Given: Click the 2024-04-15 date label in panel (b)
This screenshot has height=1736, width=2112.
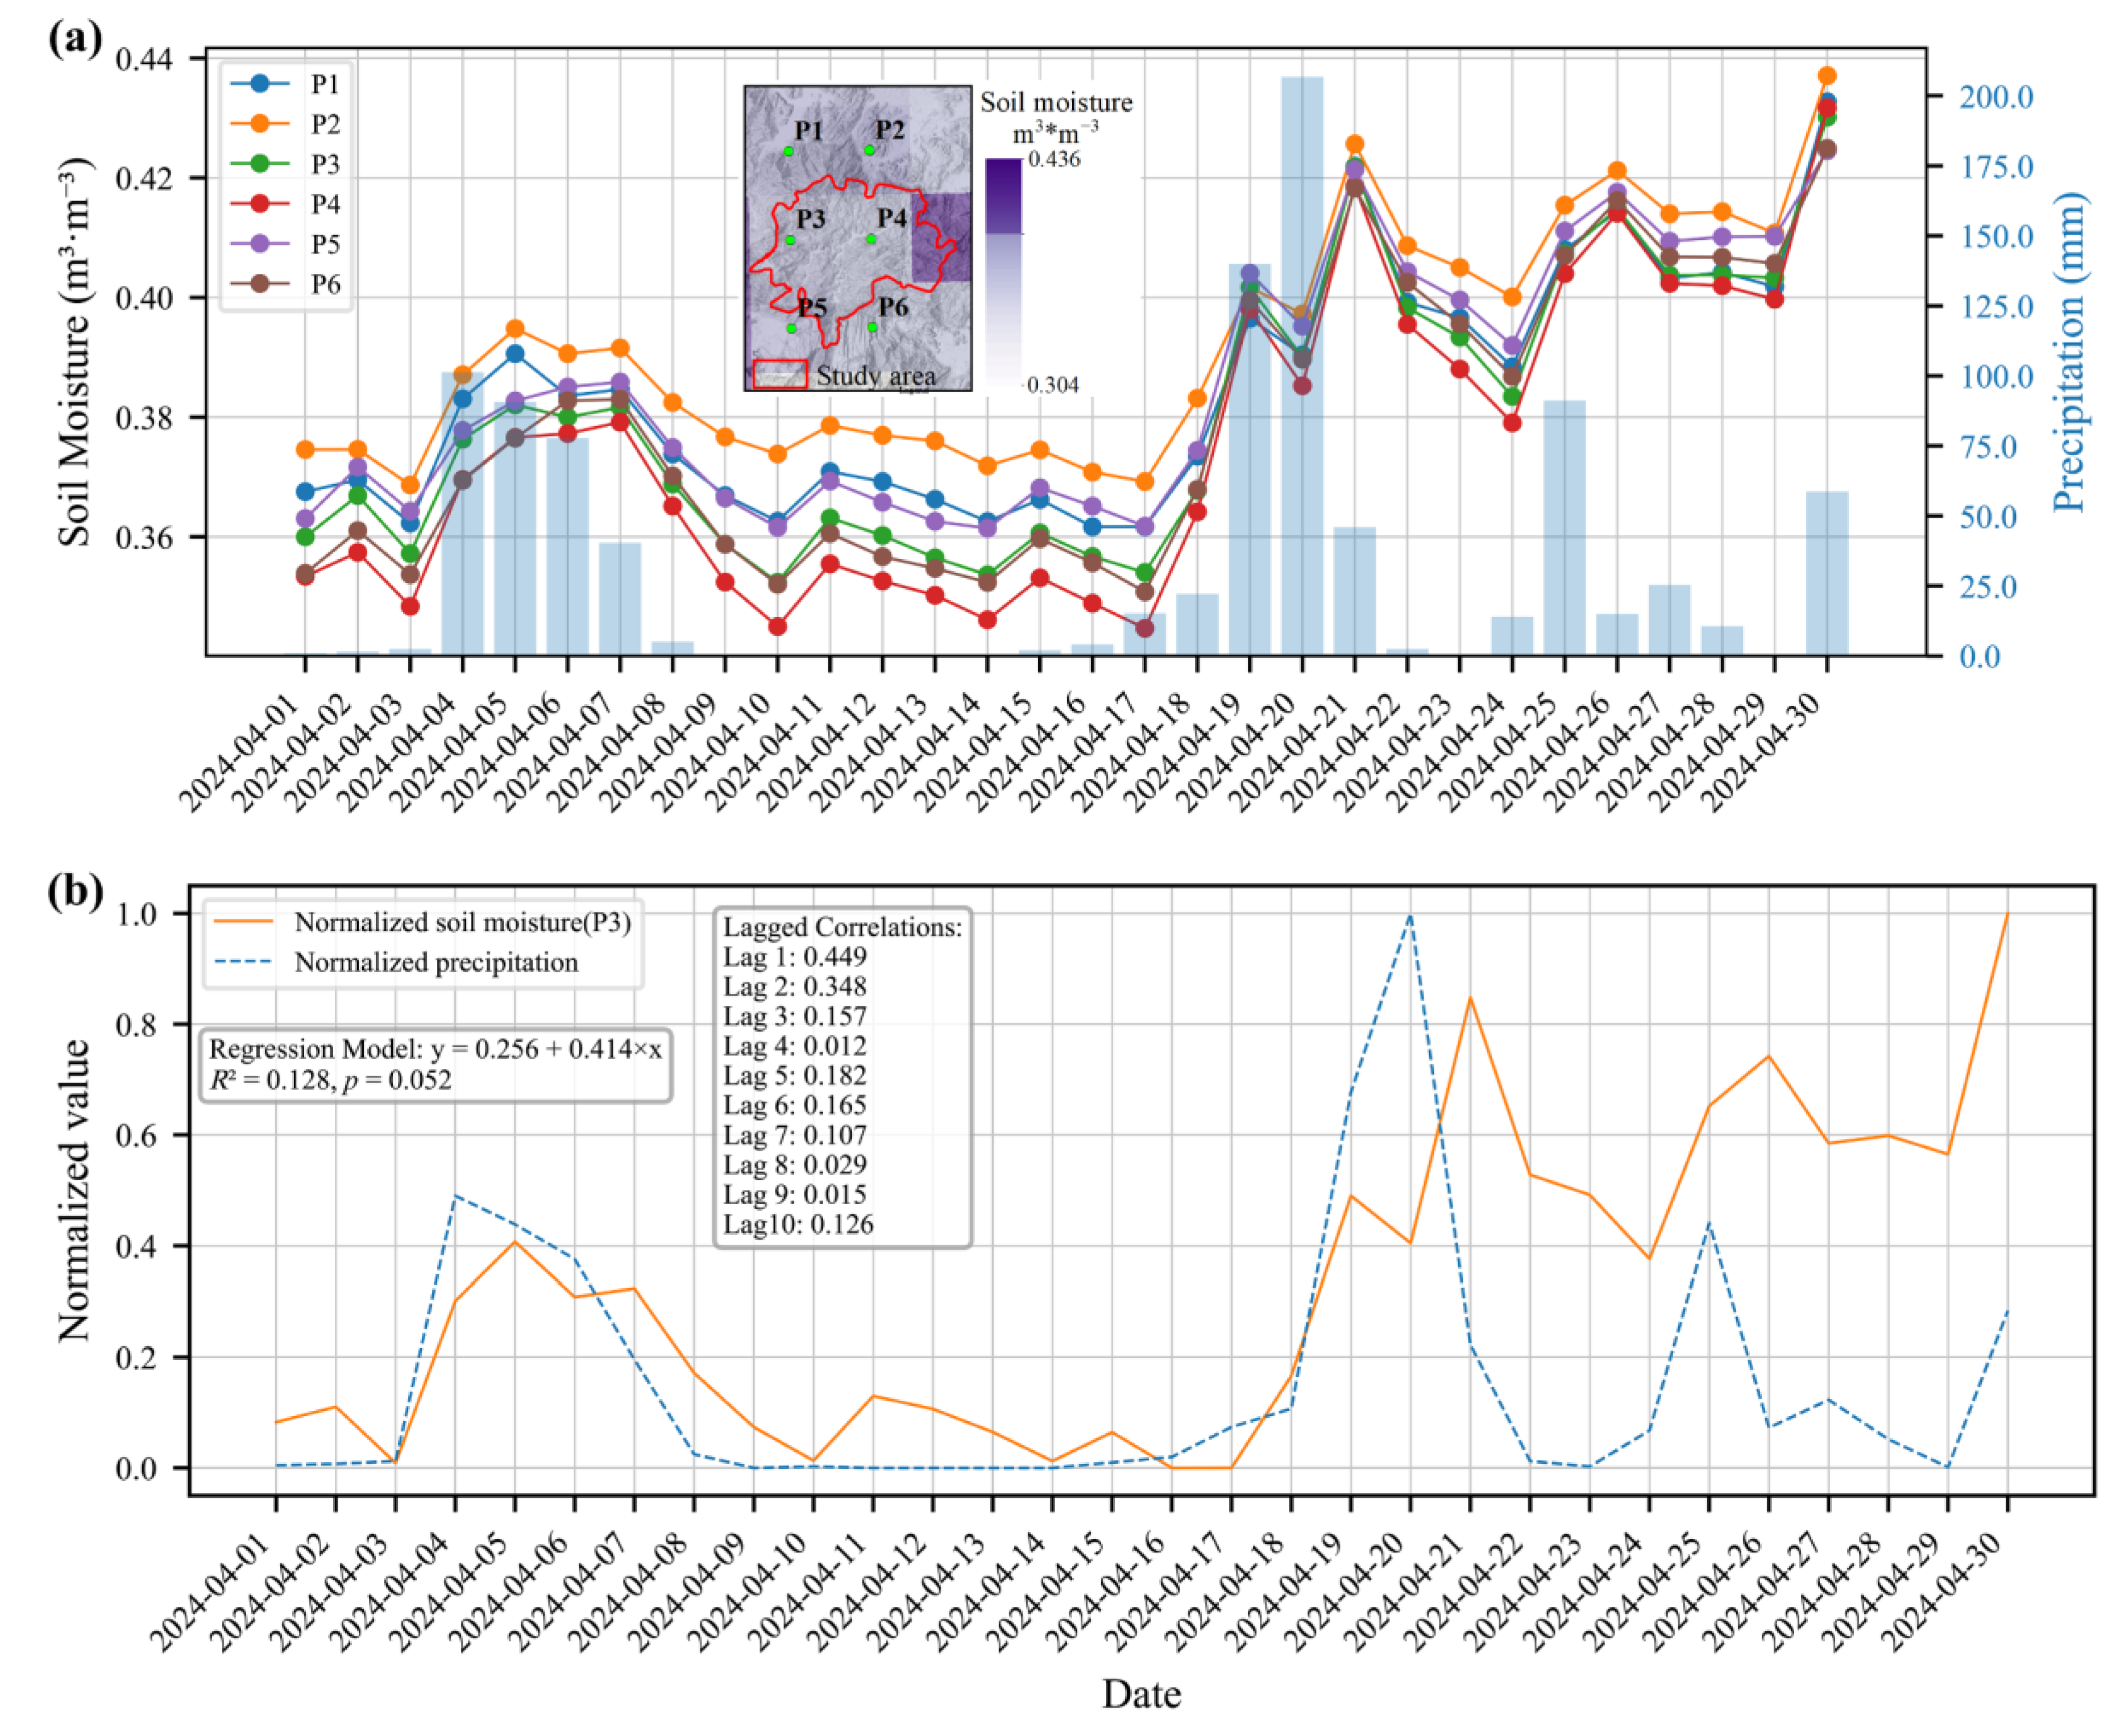Looking at the screenshot, I should pyautogui.click(x=1048, y=1593).
